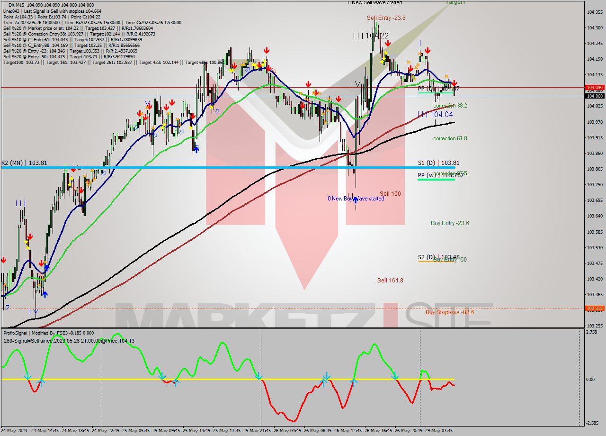
Task: Click the red 104.090 price tag
Action: 595,88
